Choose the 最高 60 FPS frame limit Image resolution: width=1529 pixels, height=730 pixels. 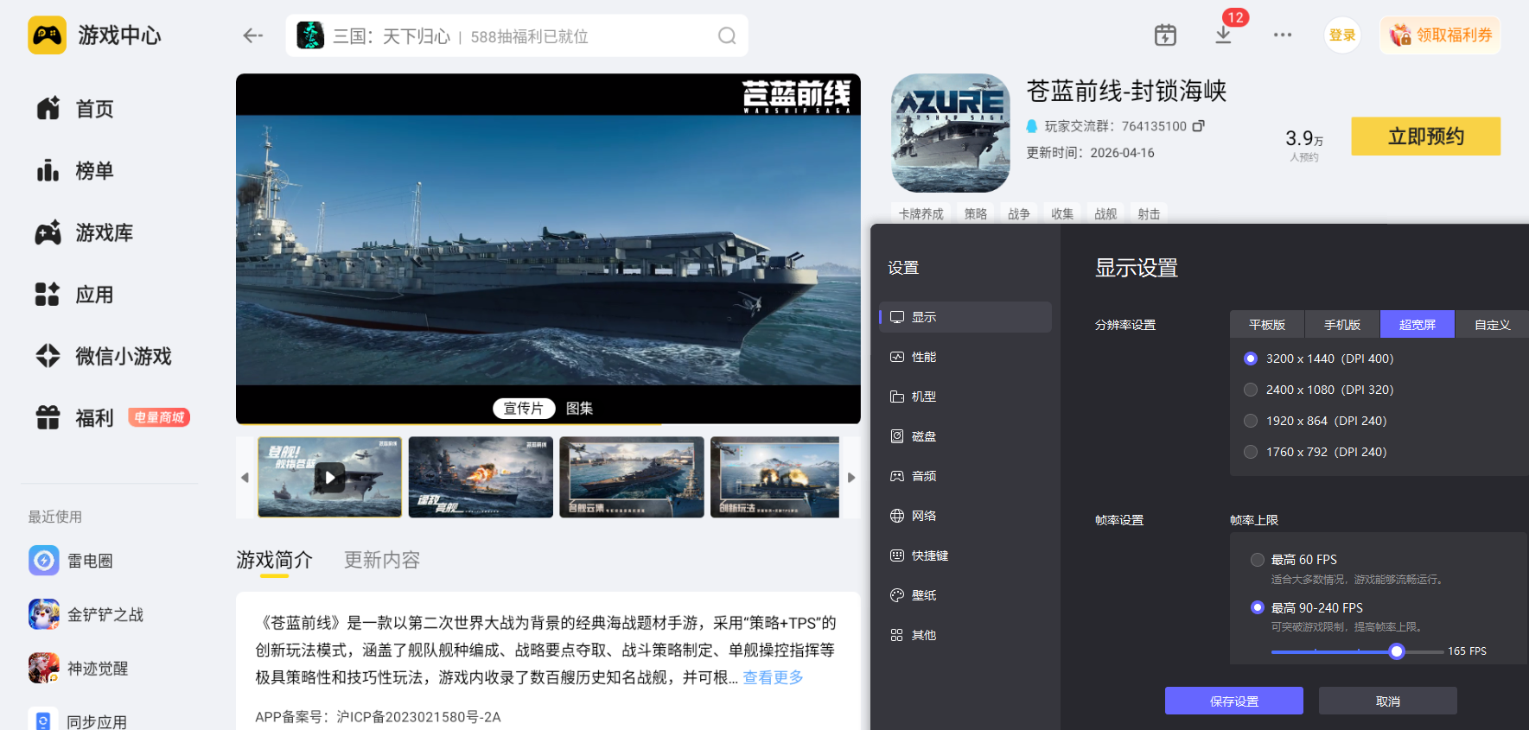pos(1258,560)
